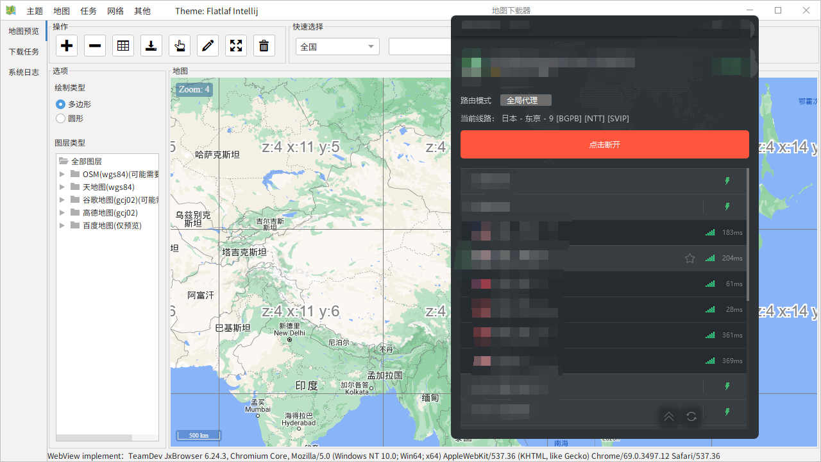Open the 主题 menu
821x462 pixels.
[x=35, y=11]
